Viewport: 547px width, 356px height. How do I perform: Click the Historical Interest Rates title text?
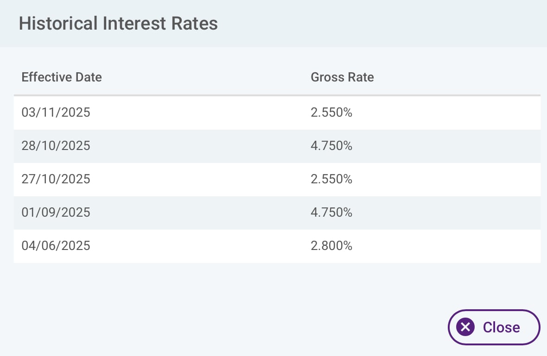tap(118, 24)
